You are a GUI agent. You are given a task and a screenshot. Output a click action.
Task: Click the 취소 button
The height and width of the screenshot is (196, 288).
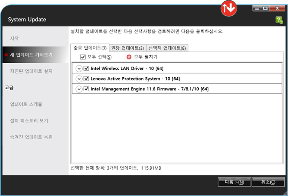[267, 182]
